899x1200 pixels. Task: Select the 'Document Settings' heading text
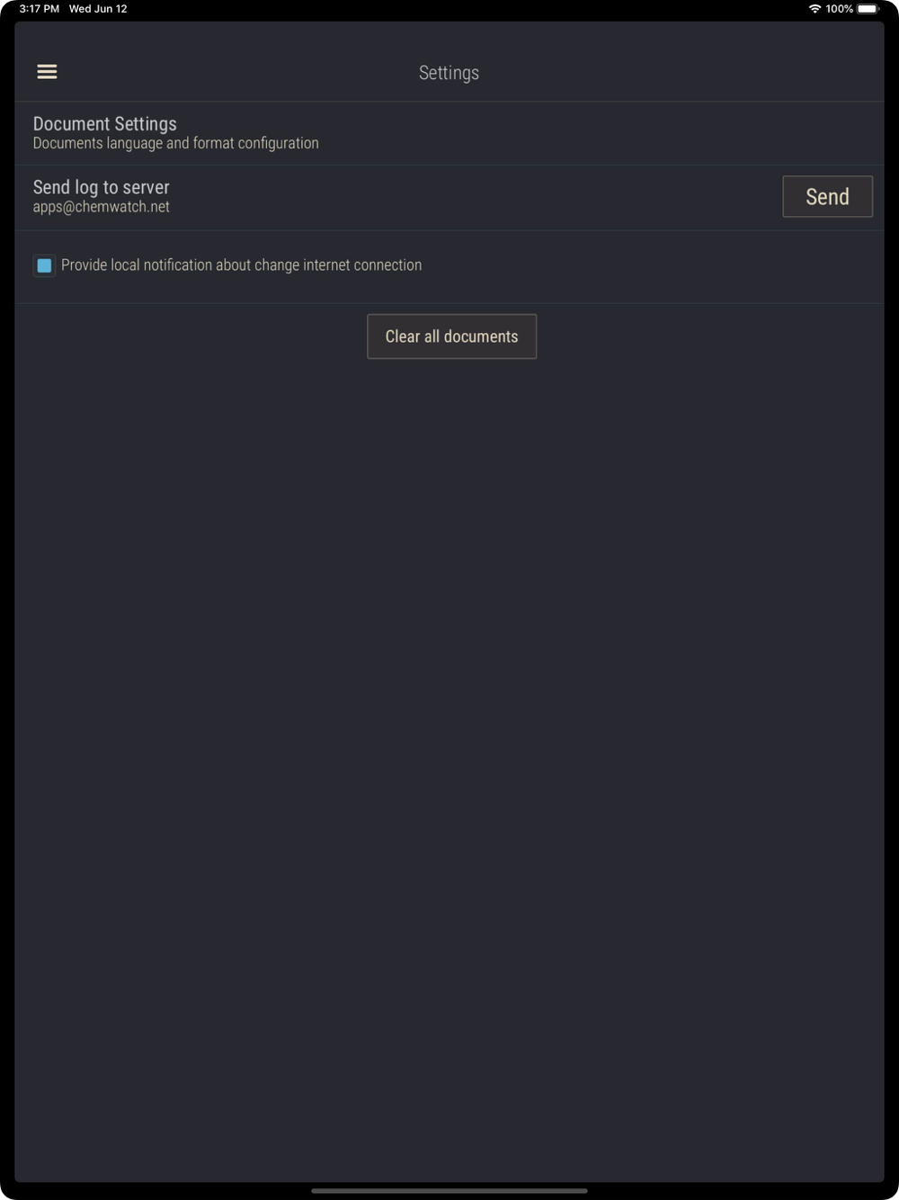pos(105,124)
